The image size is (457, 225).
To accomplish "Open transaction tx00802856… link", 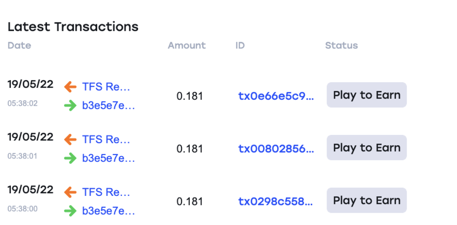I will (276, 149).
